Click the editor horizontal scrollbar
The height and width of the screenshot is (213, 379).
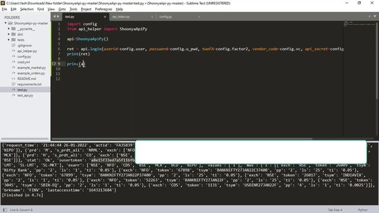[182, 139]
